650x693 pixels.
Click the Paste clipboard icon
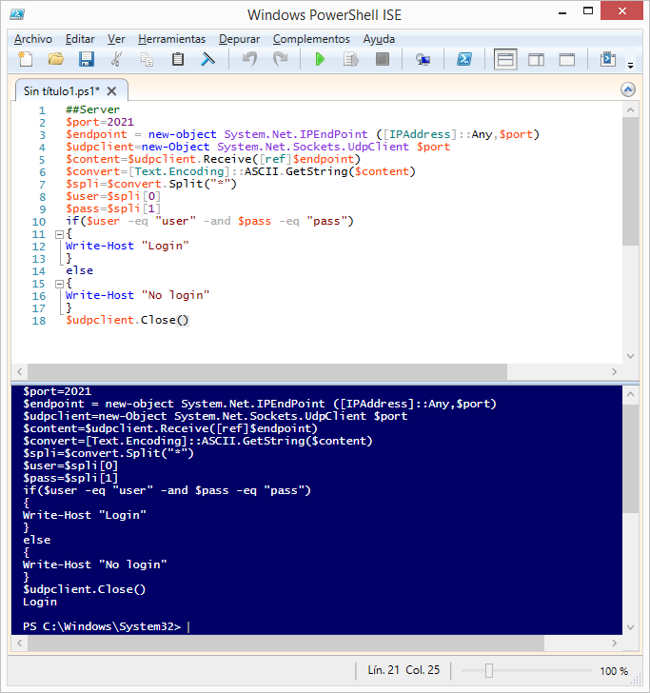[177, 60]
